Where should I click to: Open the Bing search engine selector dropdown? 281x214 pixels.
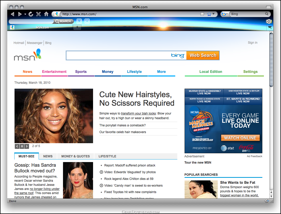pos(224,14)
